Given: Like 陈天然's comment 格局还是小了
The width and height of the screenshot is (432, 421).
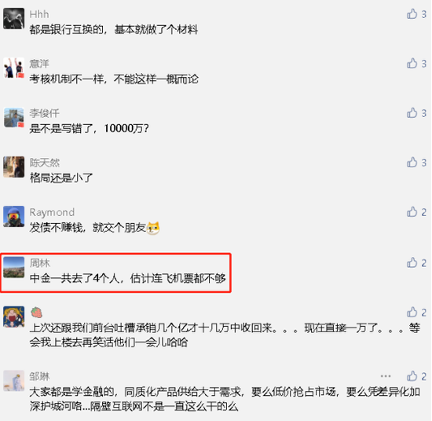Looking at the screenshot, I should click(412, 163).
